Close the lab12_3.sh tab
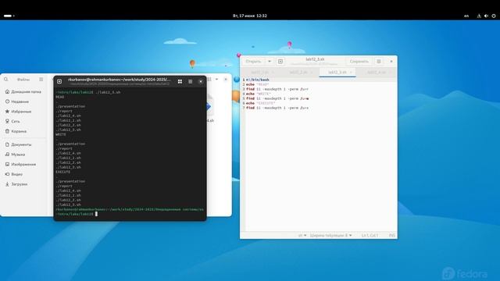 [x=351, y=73]
